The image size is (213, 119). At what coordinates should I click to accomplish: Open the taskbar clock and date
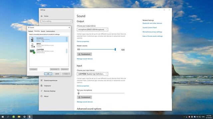tap(209, 117)
